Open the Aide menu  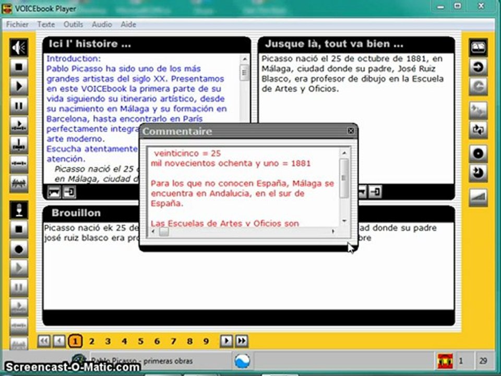128,25
